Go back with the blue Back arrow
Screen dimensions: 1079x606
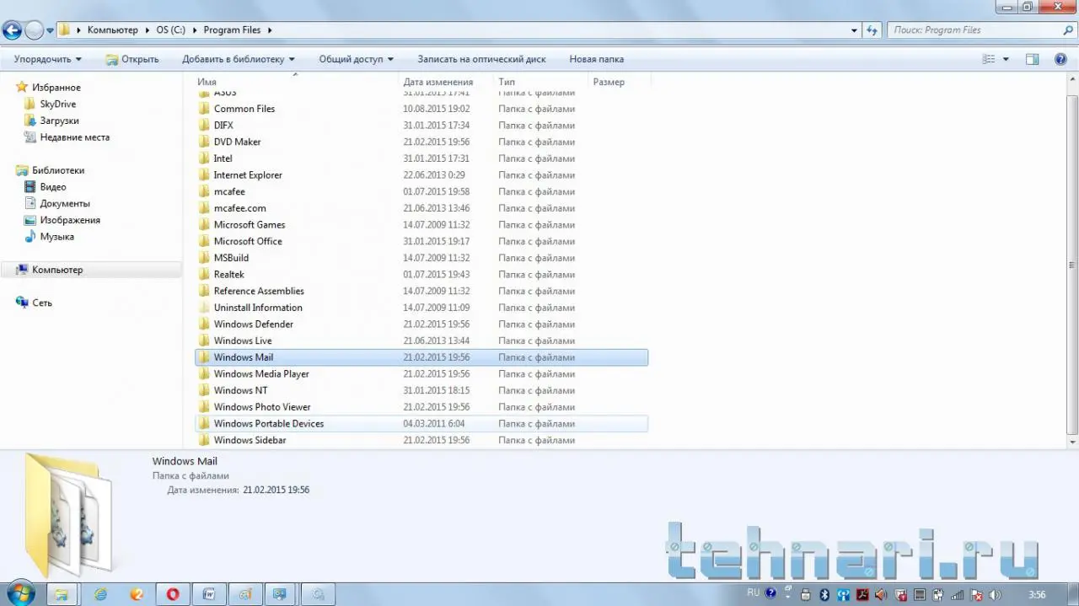tap(12, 31)
